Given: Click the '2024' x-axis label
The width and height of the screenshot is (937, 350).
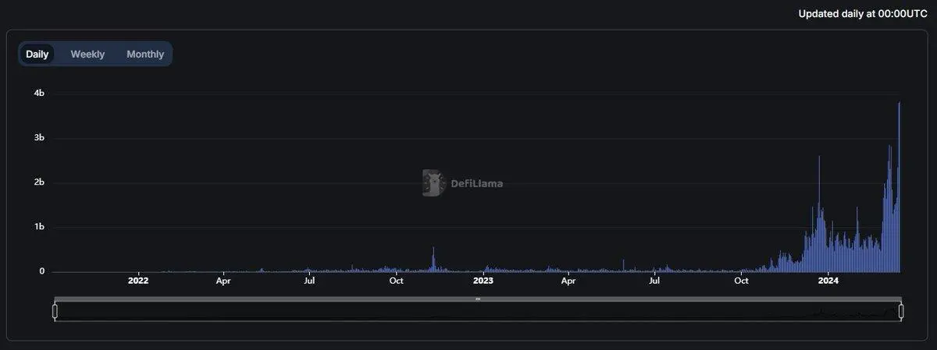Looking at the screenshot, I should 828,281.
